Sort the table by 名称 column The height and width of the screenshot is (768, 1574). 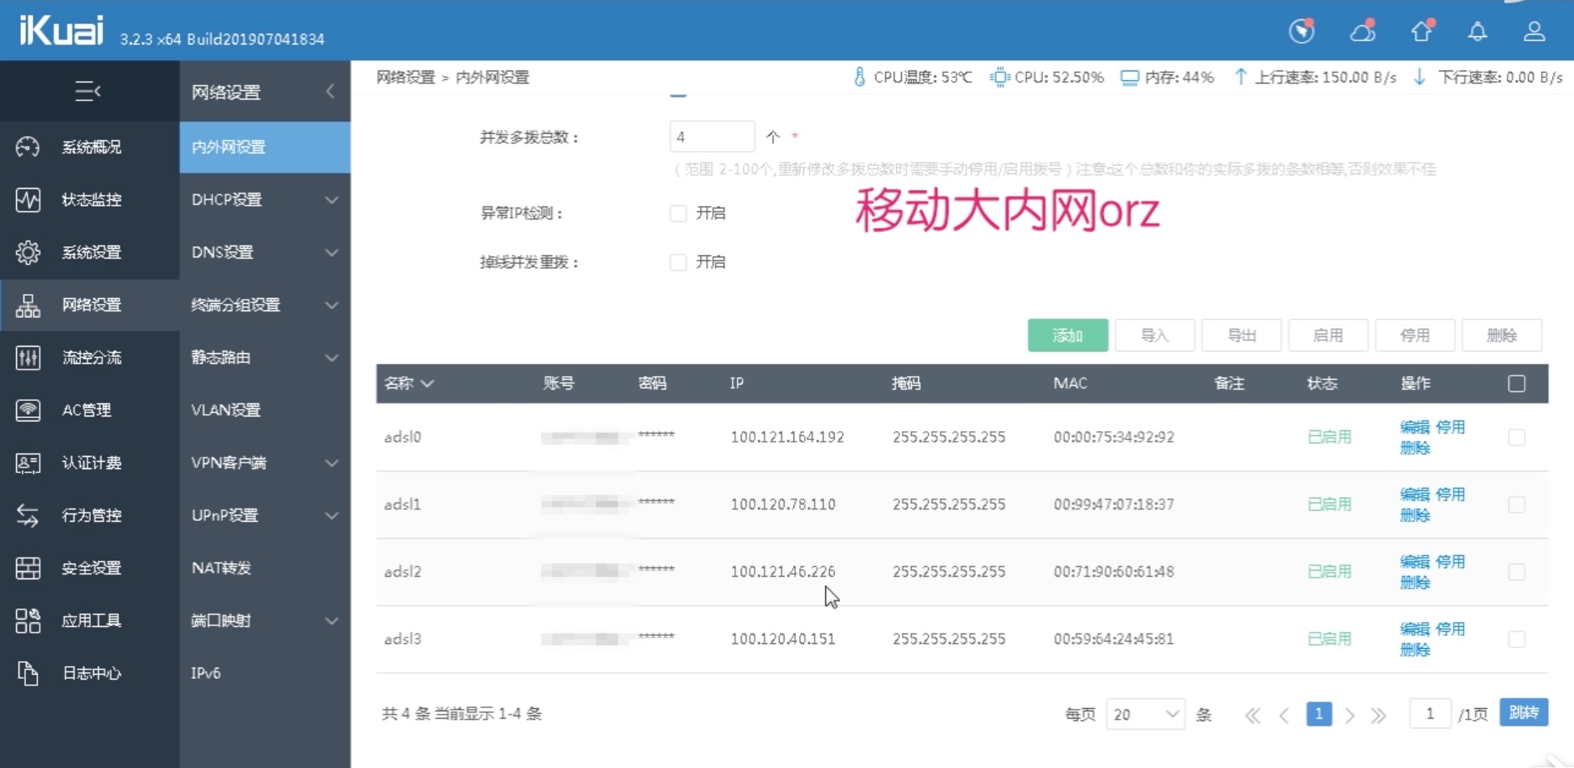coord(408,383)
